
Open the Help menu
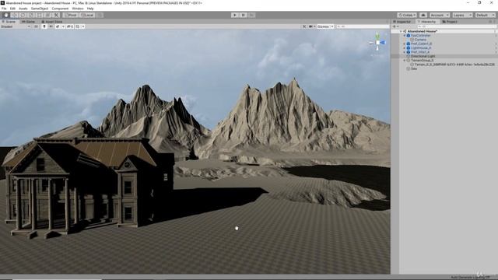coord(90,9)
